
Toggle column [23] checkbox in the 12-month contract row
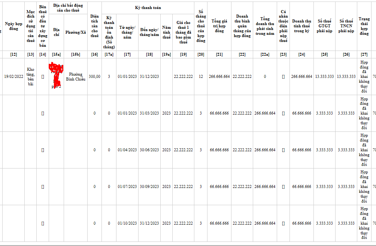[x=283, y=76]
